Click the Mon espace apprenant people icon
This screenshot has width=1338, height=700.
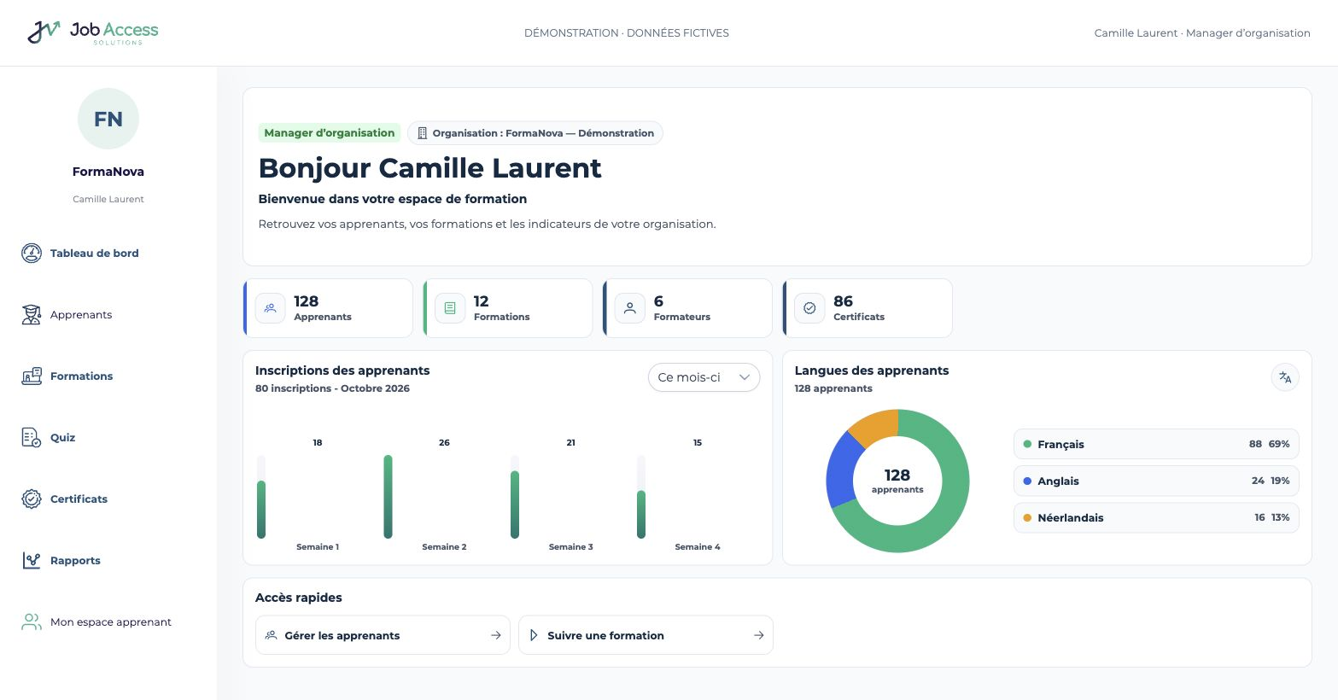coord(32,621)
